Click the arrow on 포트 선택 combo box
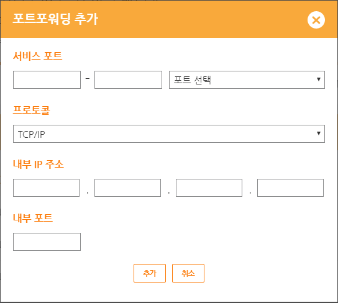This screenshot has width=338, height=303. (319, 79)
